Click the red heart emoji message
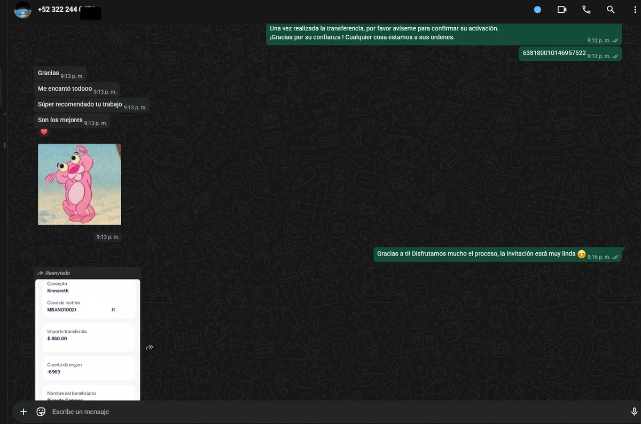 pyautogui.click(x=44, y=132)
